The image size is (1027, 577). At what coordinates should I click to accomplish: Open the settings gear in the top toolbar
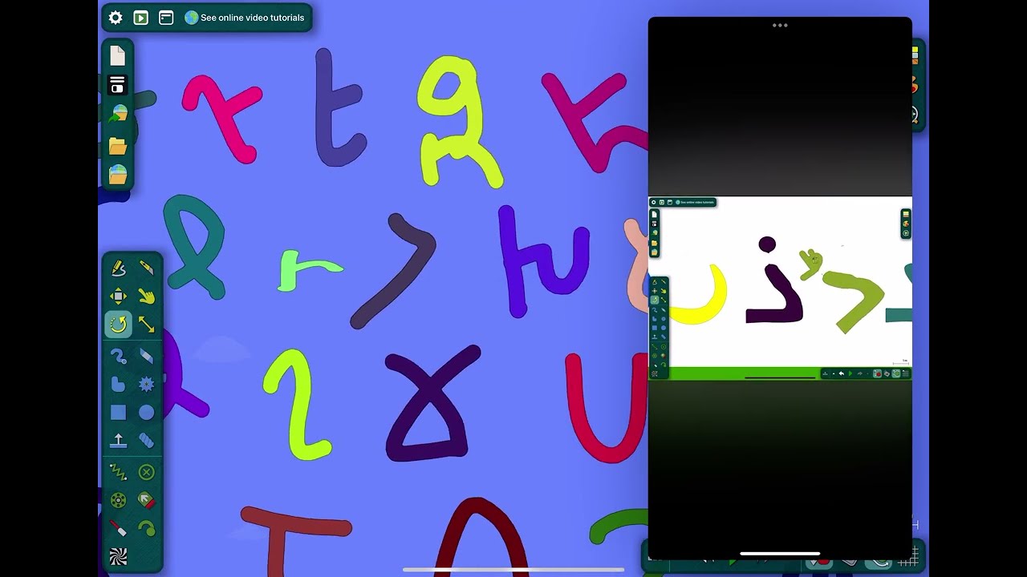[116, 18]
